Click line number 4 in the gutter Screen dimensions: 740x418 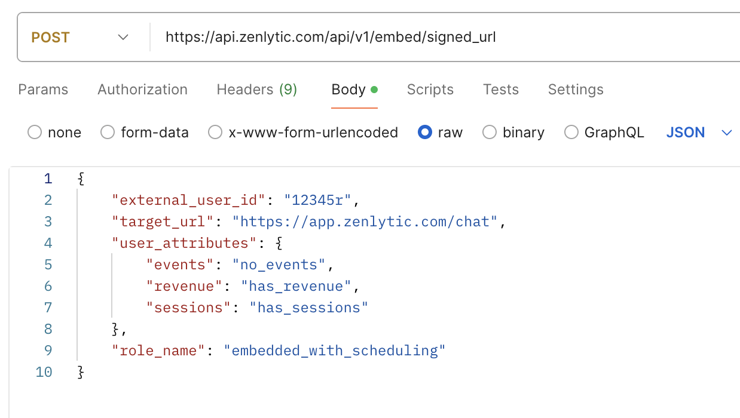pyautogui.click(x=48, y=243)
